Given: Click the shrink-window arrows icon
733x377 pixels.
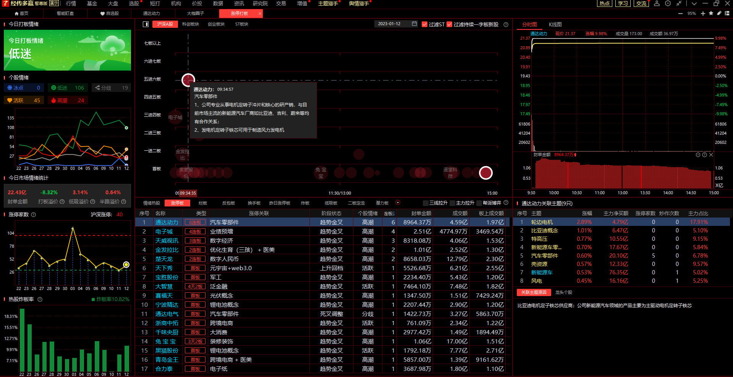Looking at the screenshot, I should pos(679,3).
